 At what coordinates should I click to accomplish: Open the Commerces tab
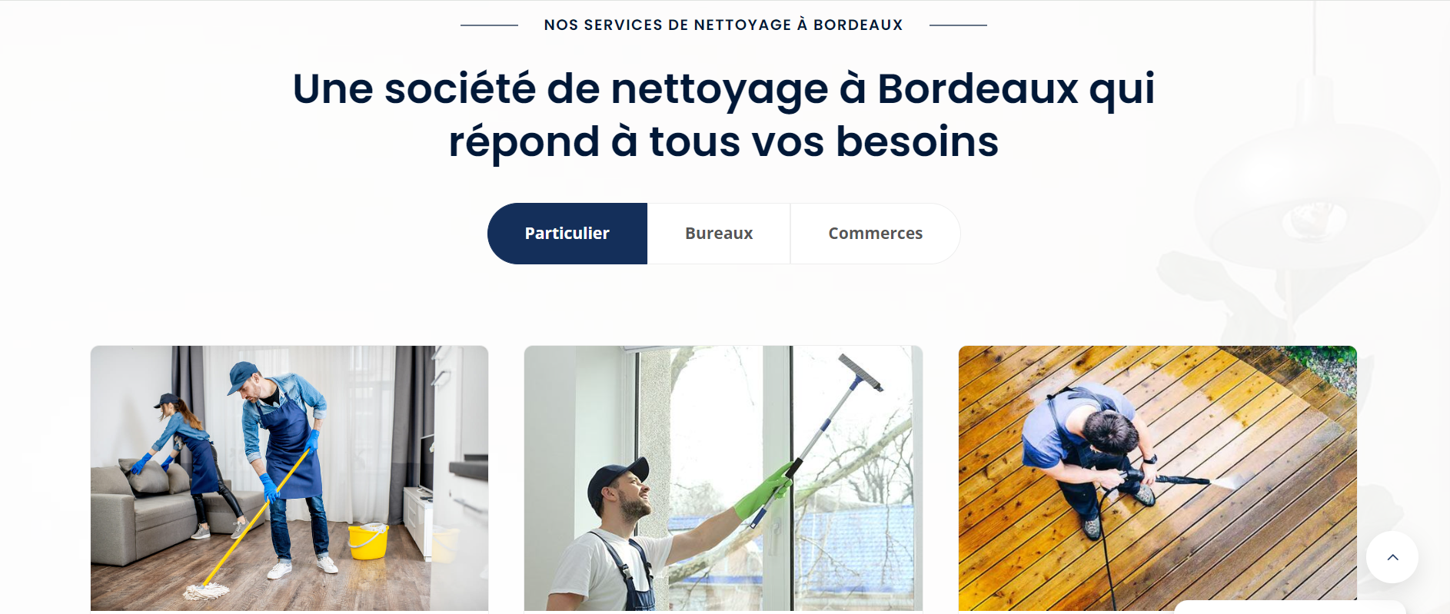pyautogui.click(x=875, y=234)
